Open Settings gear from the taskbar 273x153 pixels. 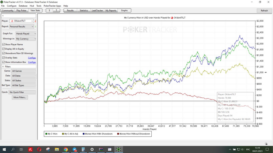(x=92, y=150)
